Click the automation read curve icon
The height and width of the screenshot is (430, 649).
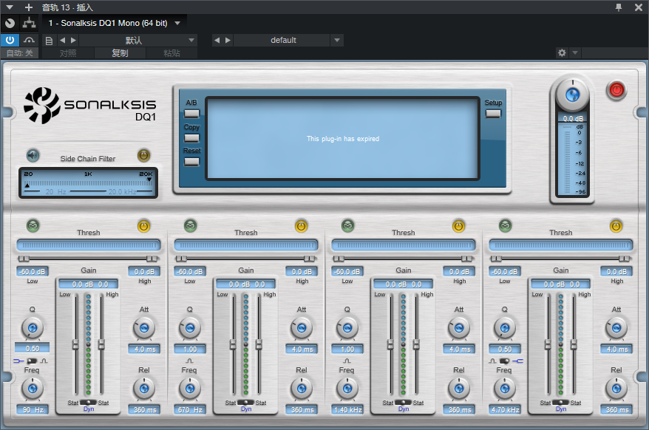click(x=29, y=40)
